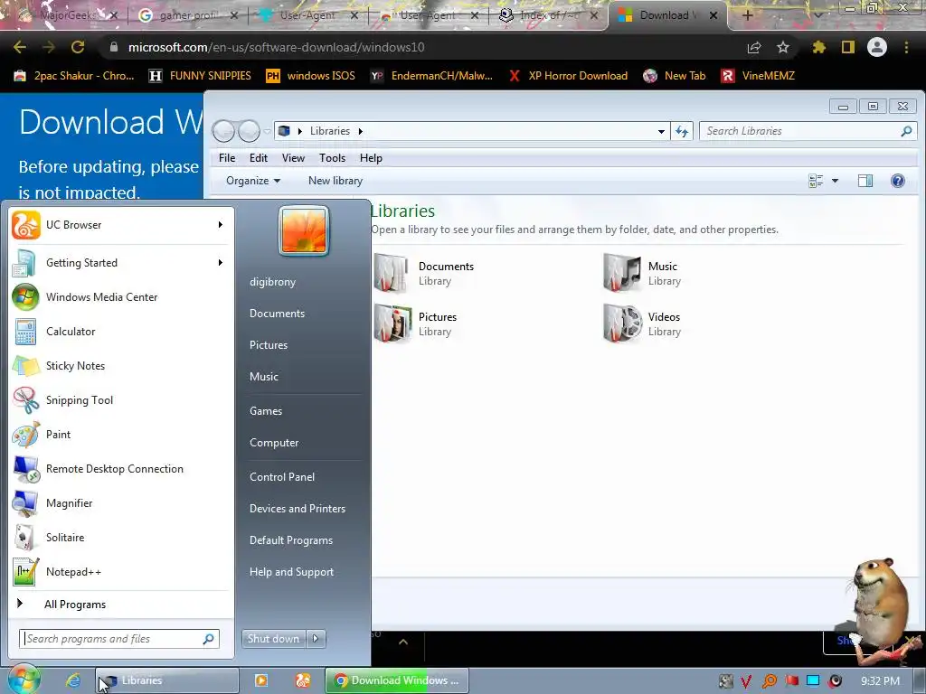Open the File menu in Explorer
This screenshot has width=926, height=694.
(227, 158)
